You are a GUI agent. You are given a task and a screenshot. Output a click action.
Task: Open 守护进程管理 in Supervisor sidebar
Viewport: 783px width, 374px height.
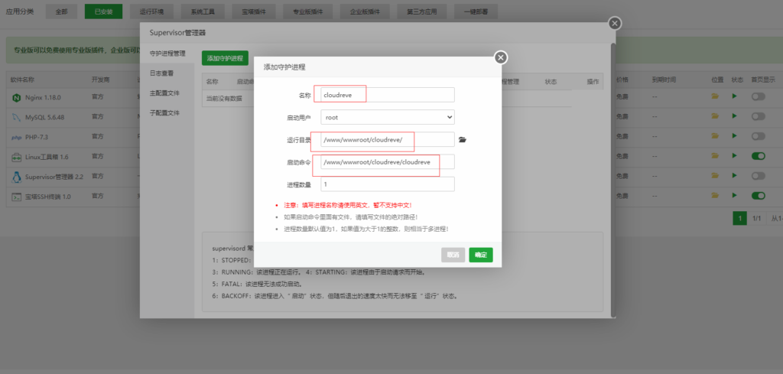tap(167, 54)
